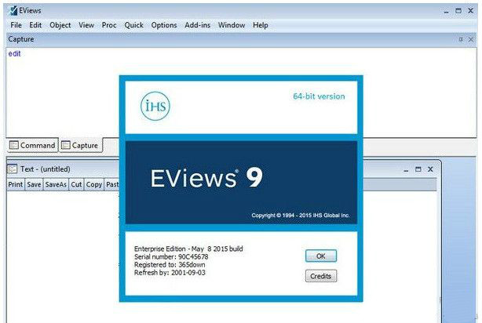Open the Proc menu
Viewport: 482px width, 323px height.
(109, 25)
